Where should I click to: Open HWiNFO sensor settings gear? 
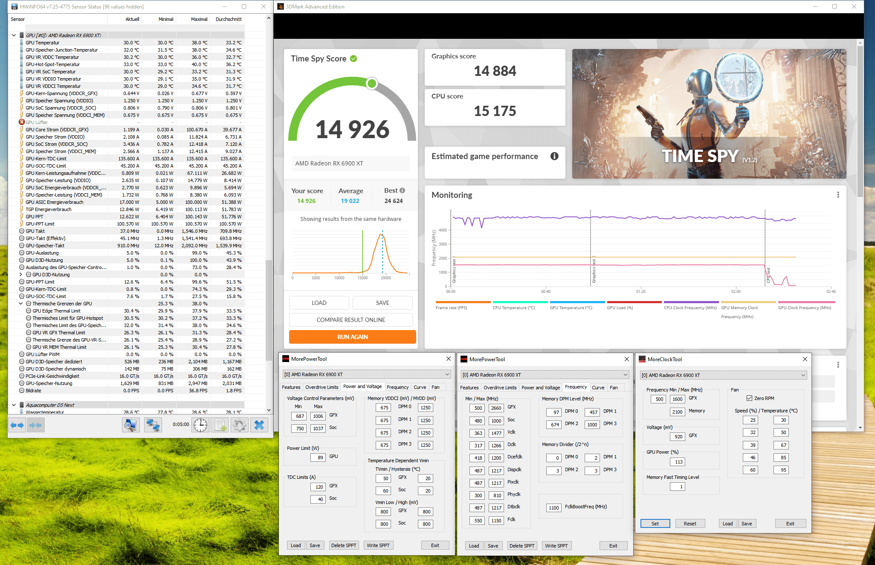240,425
